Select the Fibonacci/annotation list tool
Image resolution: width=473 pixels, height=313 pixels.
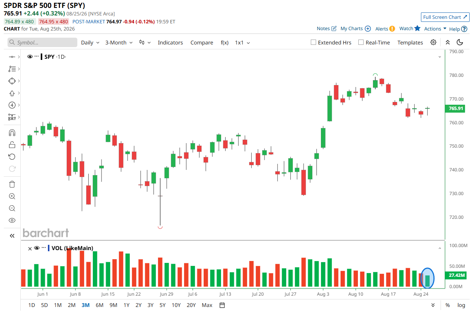click(12, 69)
